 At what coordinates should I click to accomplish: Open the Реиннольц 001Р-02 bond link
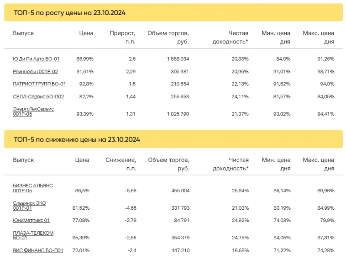point(35,71)
